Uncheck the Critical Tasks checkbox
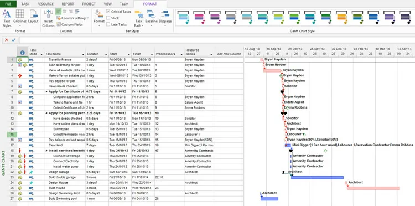 (x=108, y=12)
